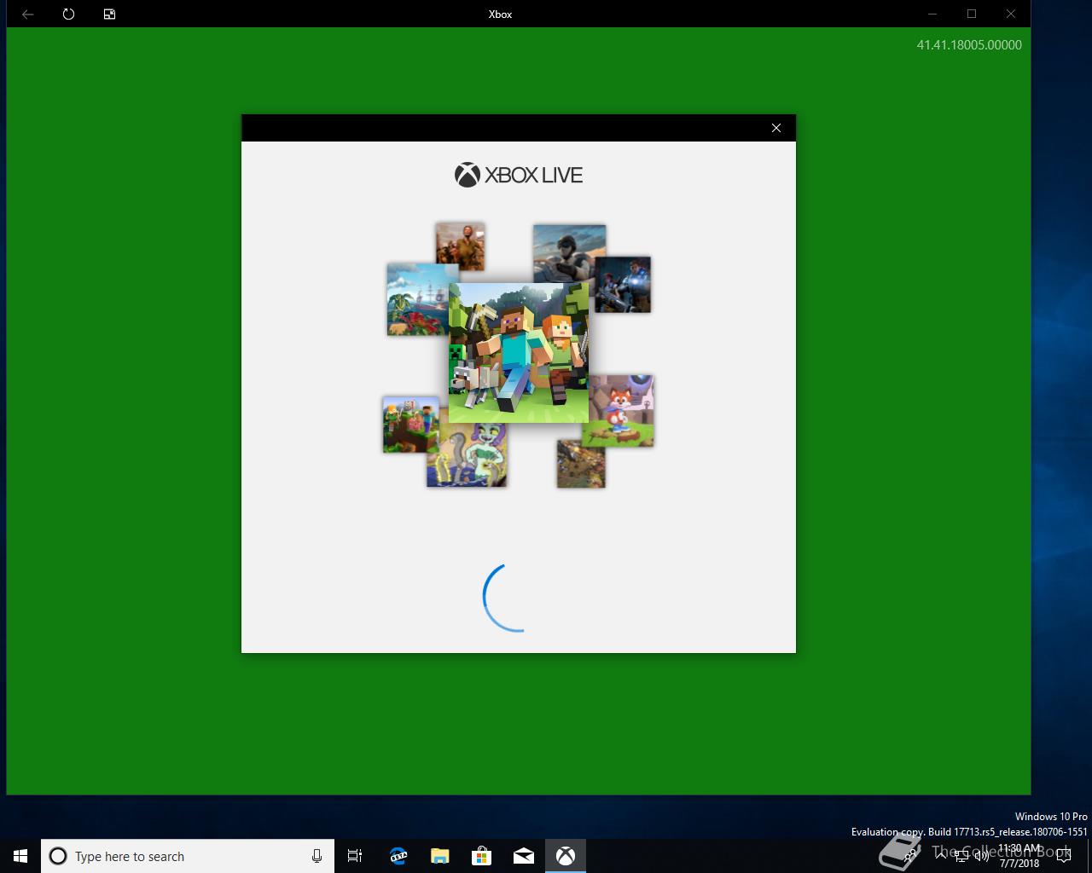Open Microsoft Store from the taskbar
The height and width of the screenshot is (873, 1092).
pyautogui.click(x=482, y=856)
